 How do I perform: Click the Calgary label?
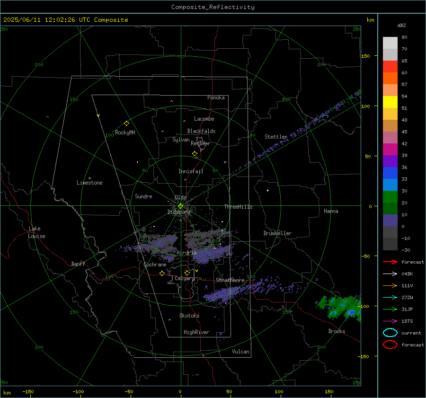185,278
